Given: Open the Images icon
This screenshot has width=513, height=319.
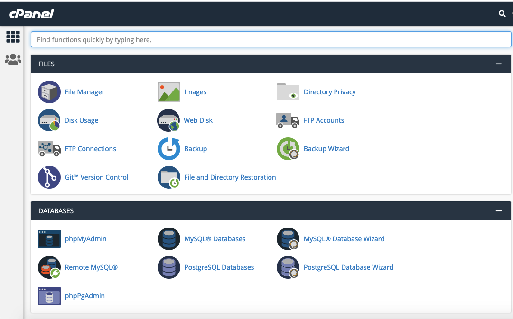Looking at the screenshot, I should tap(169, 92).
